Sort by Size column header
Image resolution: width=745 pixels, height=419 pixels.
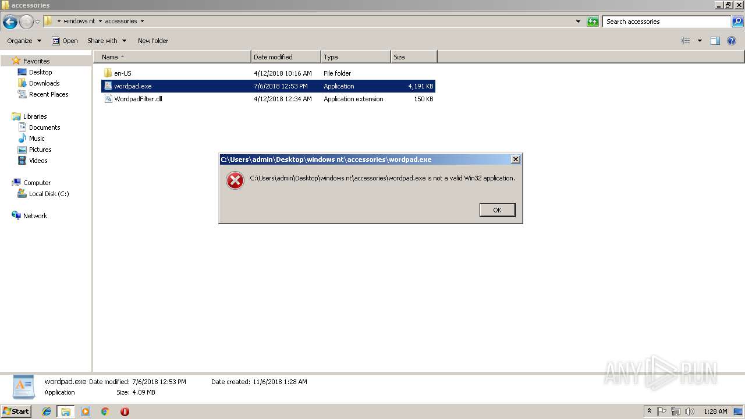click(x=414, y=57)
